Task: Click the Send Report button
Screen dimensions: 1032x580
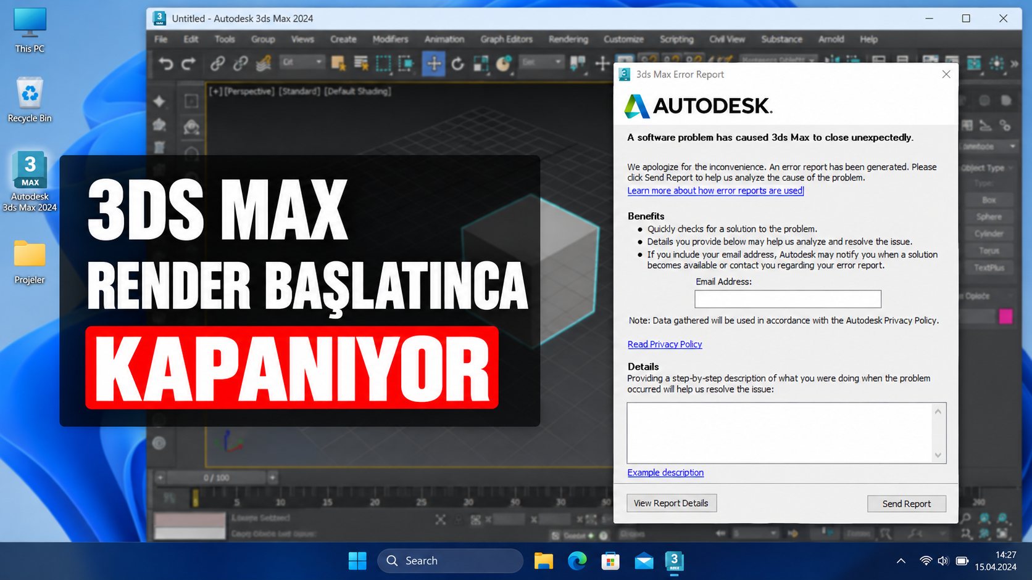Action: coord(906,504)
